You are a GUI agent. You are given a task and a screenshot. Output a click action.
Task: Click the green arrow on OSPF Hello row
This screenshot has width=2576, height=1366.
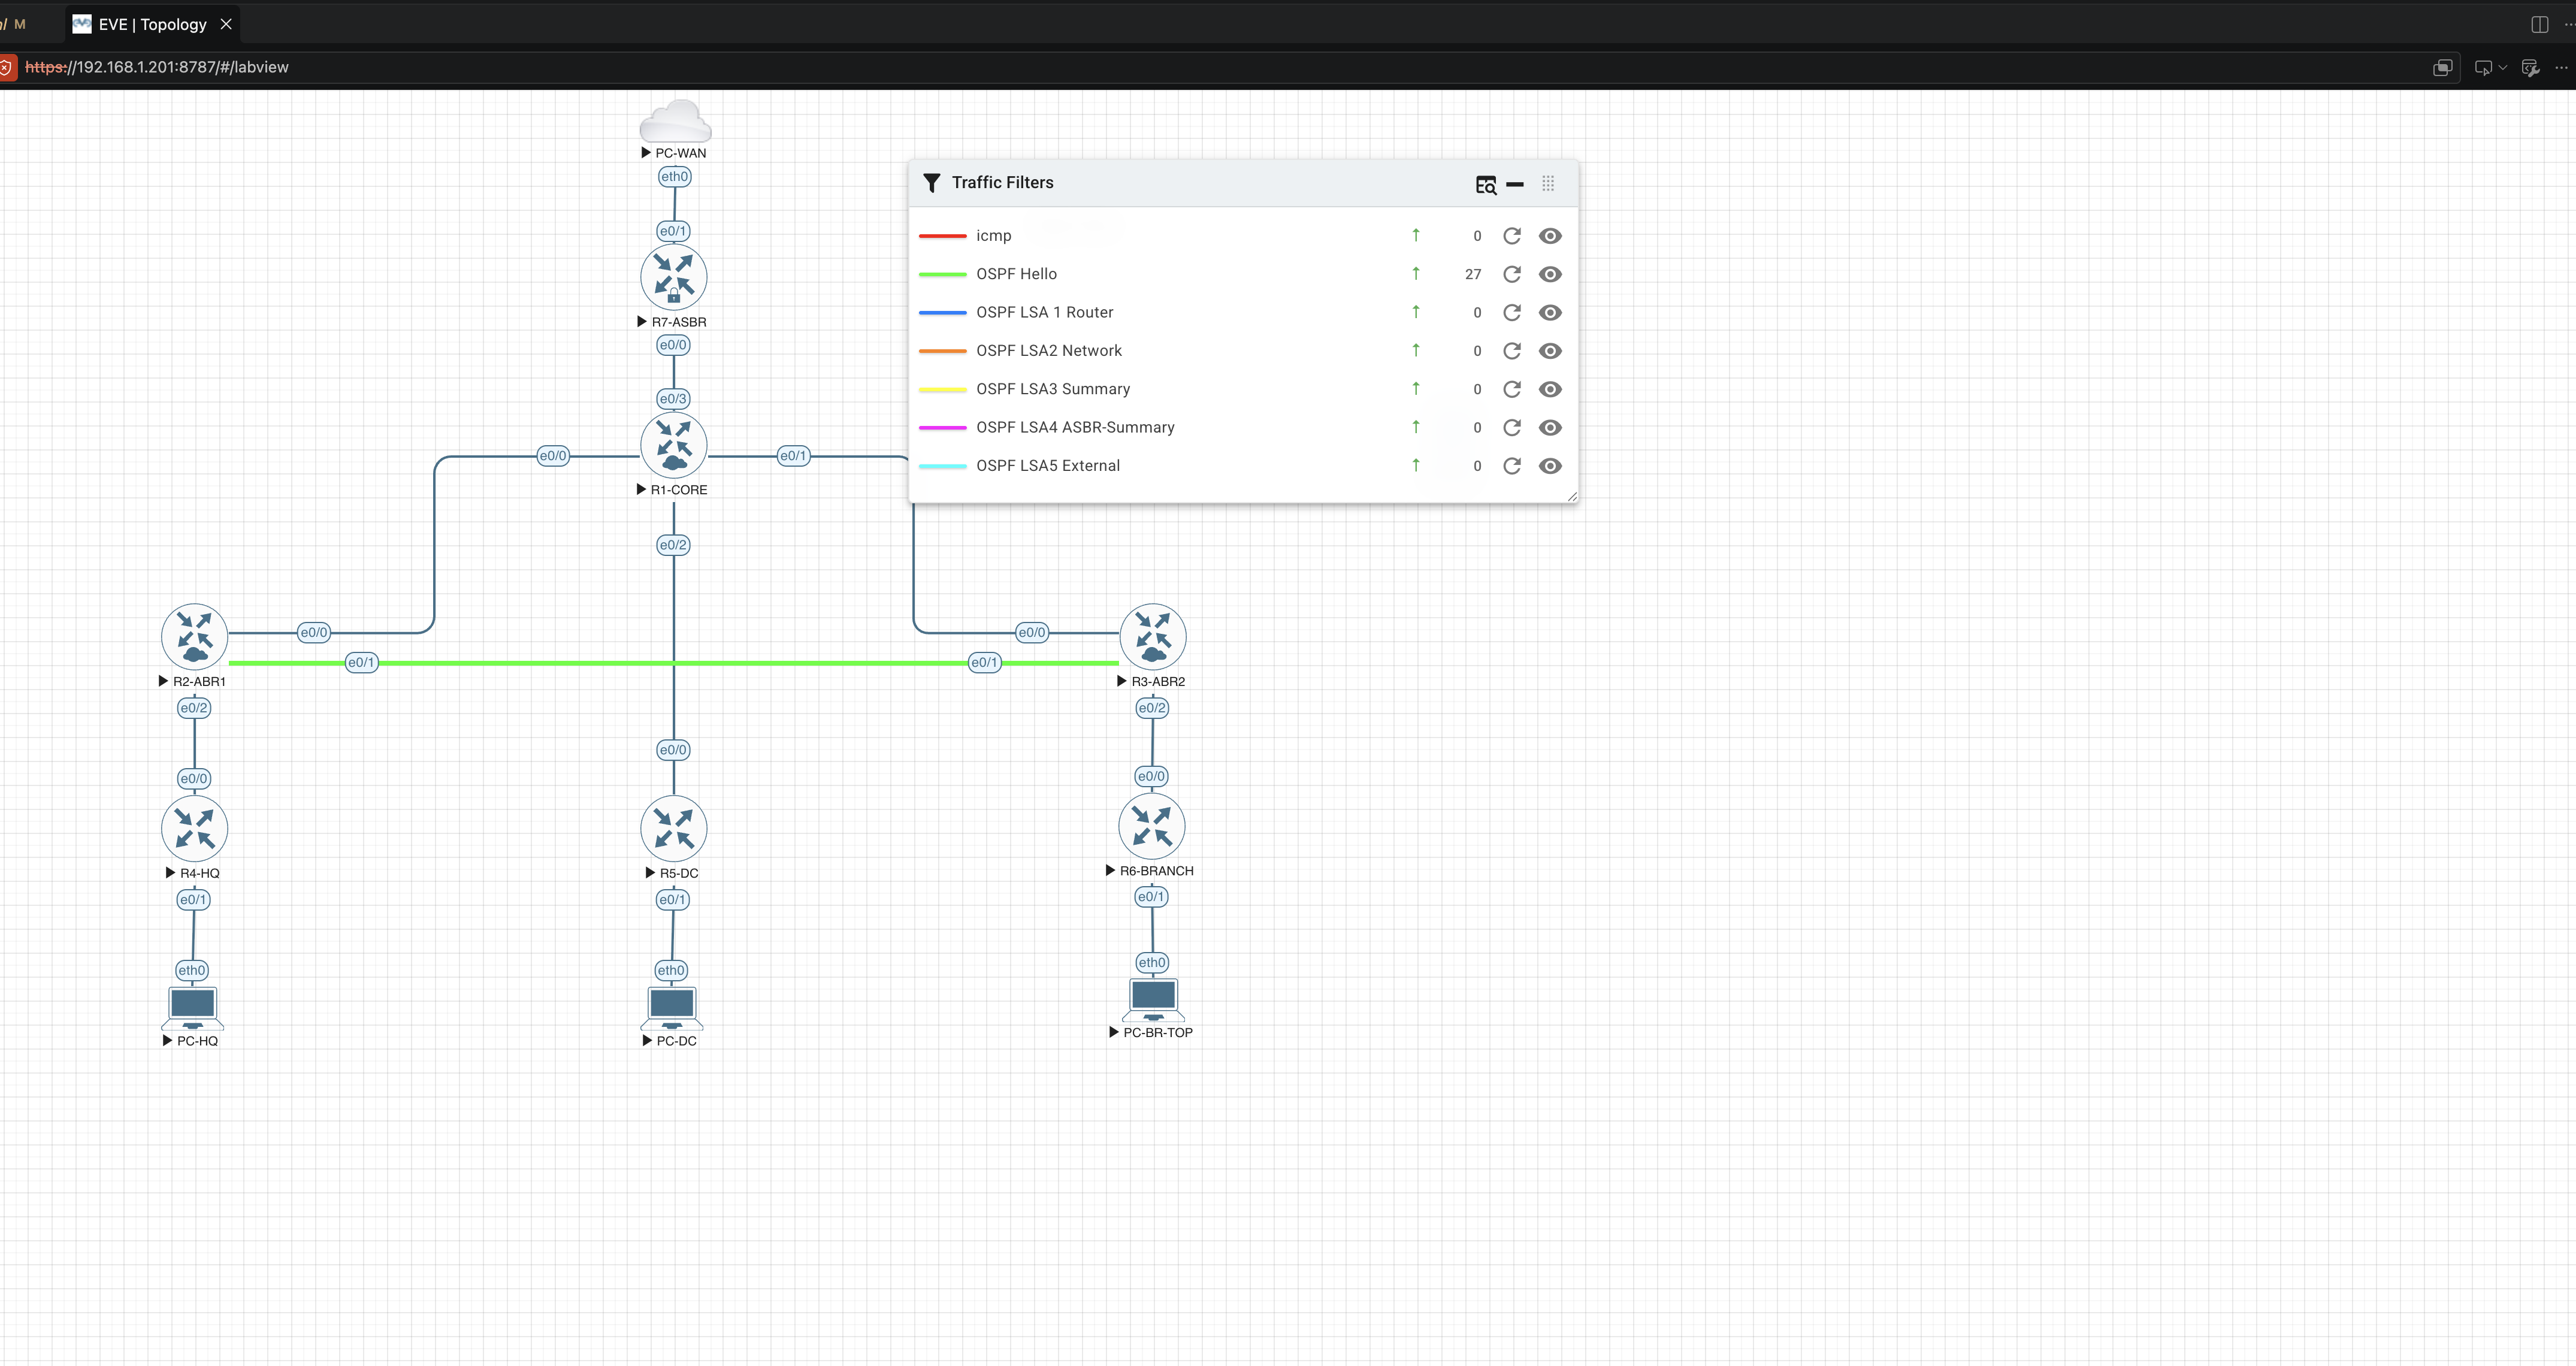pos(1416,273)
